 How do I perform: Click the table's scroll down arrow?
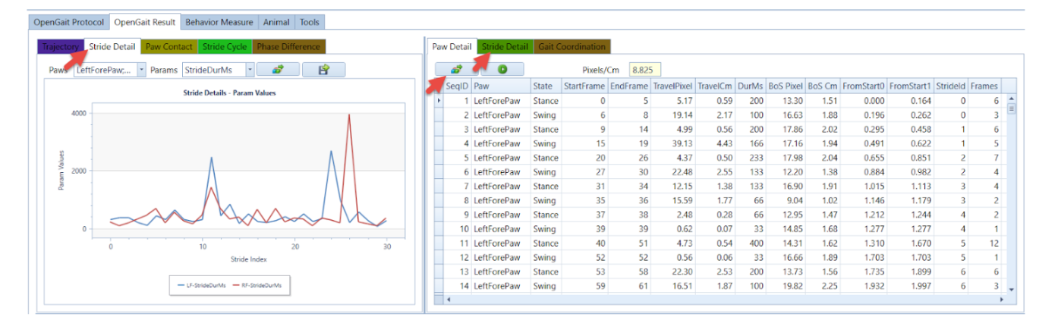[1010, 289]
